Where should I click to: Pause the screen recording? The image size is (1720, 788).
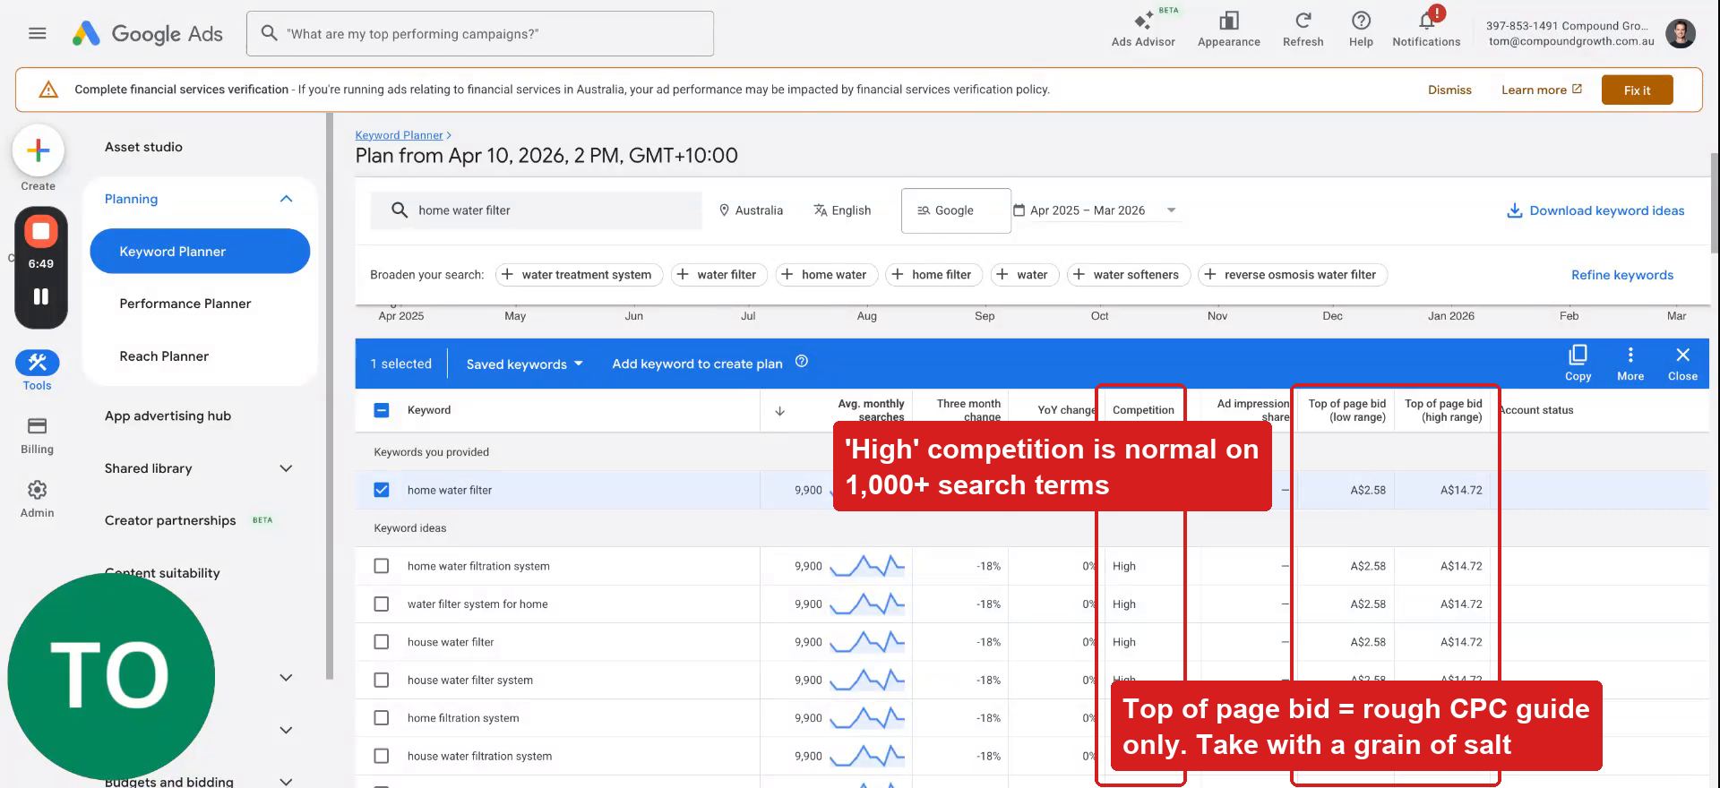[x=40, y=296]
